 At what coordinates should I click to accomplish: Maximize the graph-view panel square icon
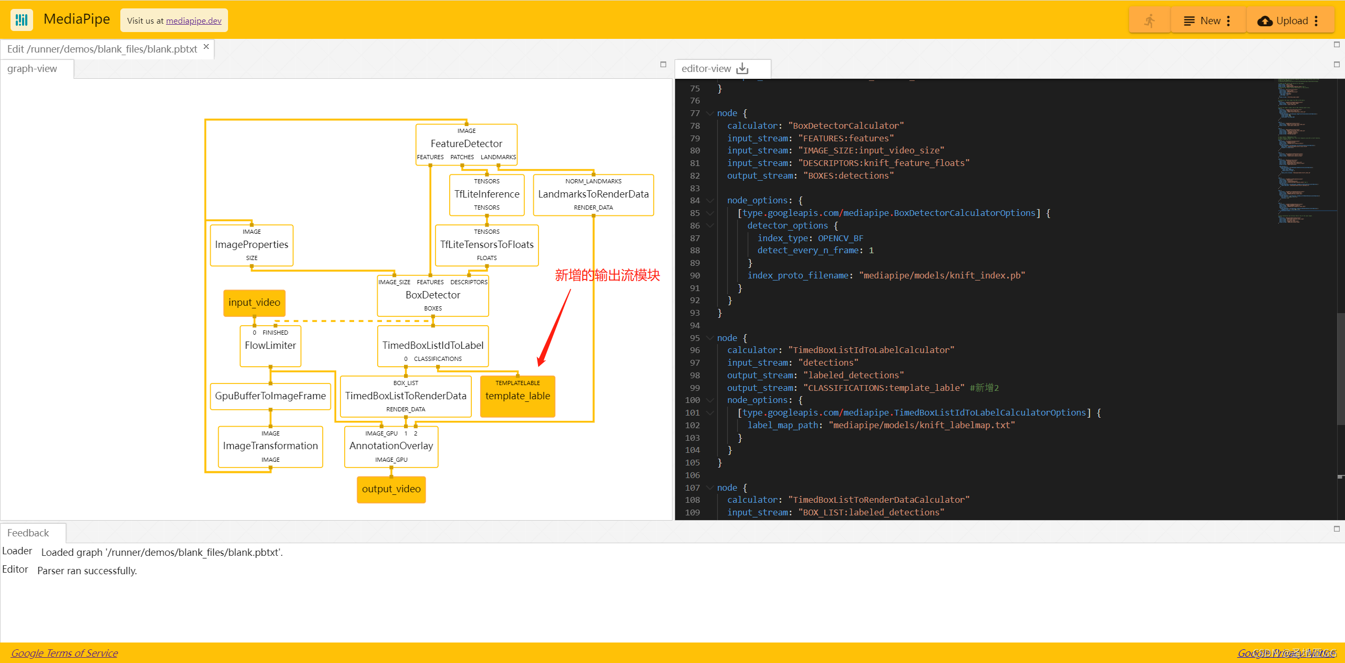point(663,64)
